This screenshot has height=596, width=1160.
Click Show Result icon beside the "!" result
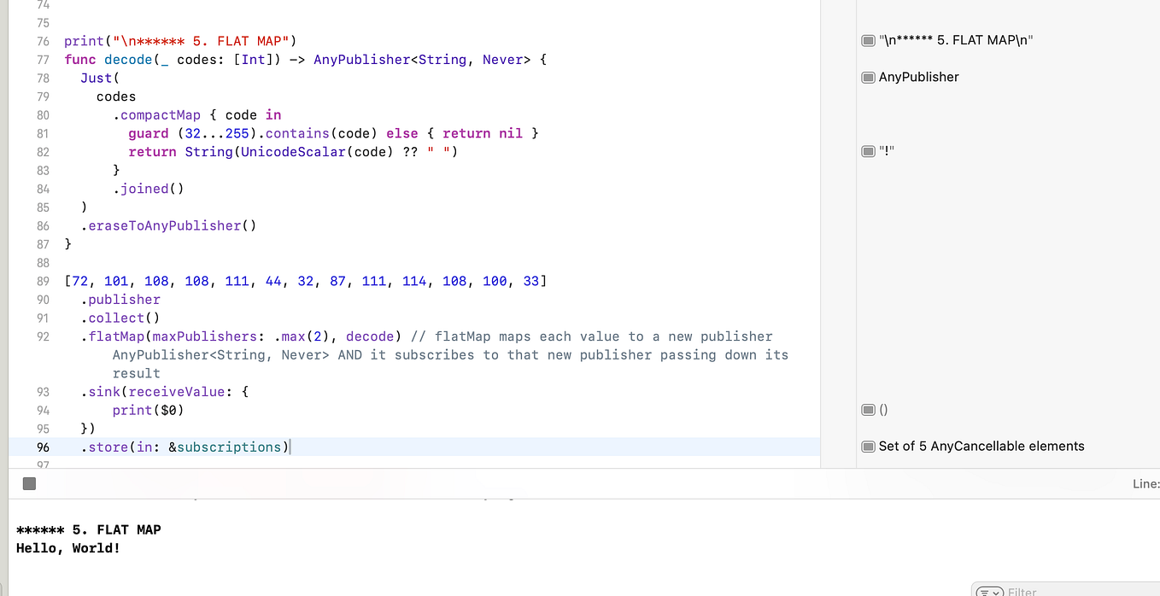(868, 151)
